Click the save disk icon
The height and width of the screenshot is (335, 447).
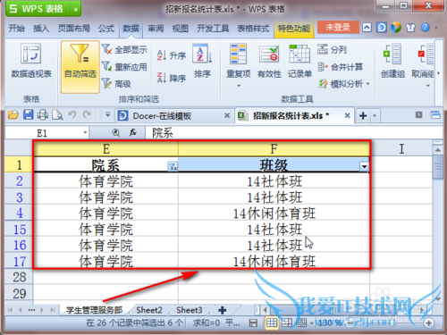(x=29, y=115)
